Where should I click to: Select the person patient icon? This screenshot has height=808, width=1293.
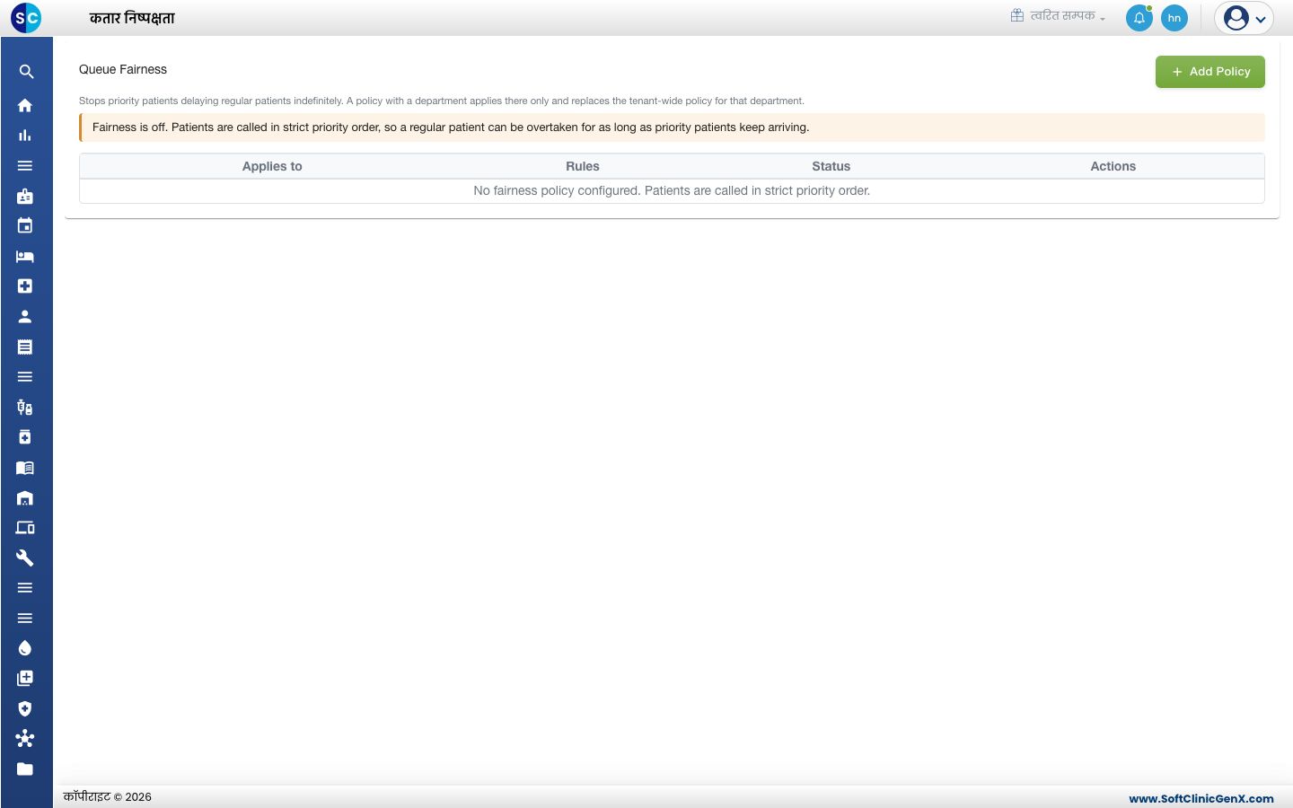click(25, 316)
